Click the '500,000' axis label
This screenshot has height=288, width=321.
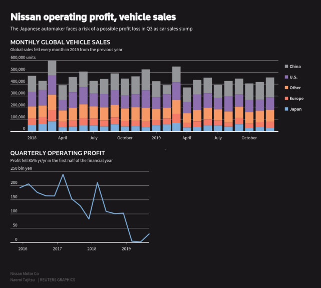tap(18, 70)
